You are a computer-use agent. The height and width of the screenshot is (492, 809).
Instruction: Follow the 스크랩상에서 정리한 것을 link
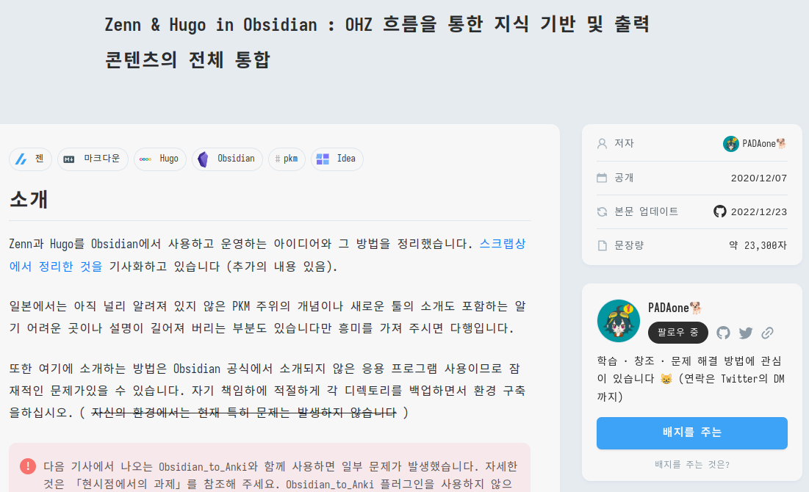coord(503,244)
